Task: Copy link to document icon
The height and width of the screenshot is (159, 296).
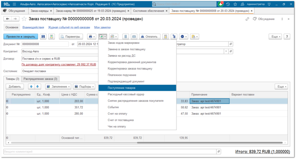Action: [247, 19]
